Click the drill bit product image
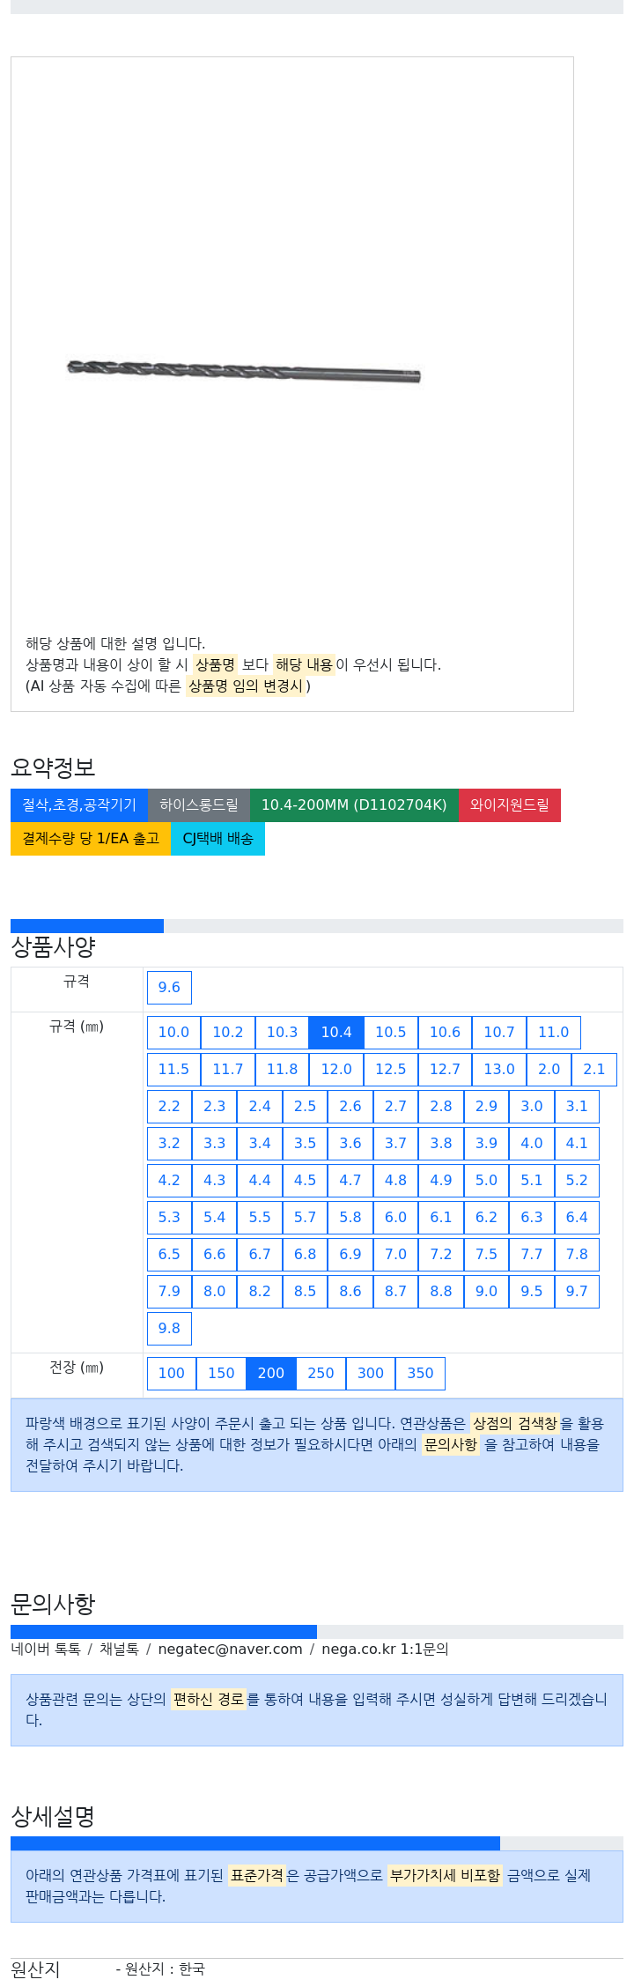 click(244, 371)
